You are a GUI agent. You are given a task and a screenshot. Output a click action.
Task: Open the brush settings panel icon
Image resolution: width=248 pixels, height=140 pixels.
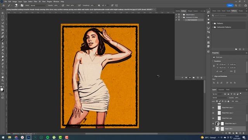pyautogui.click(x=22, y=5)
